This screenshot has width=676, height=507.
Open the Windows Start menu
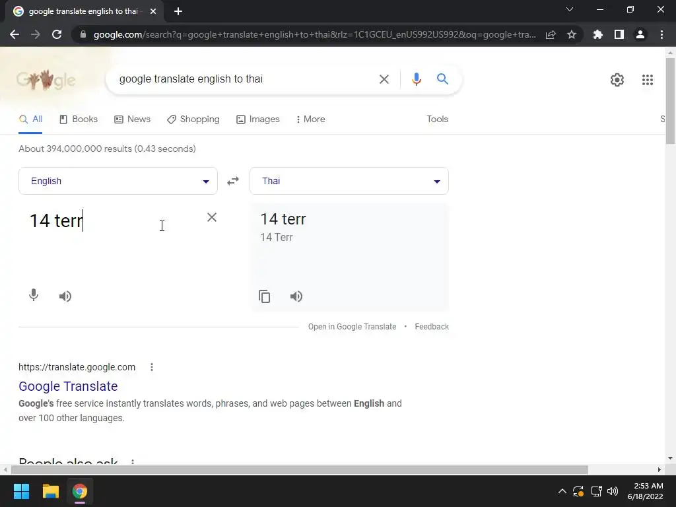click(21, 491)
